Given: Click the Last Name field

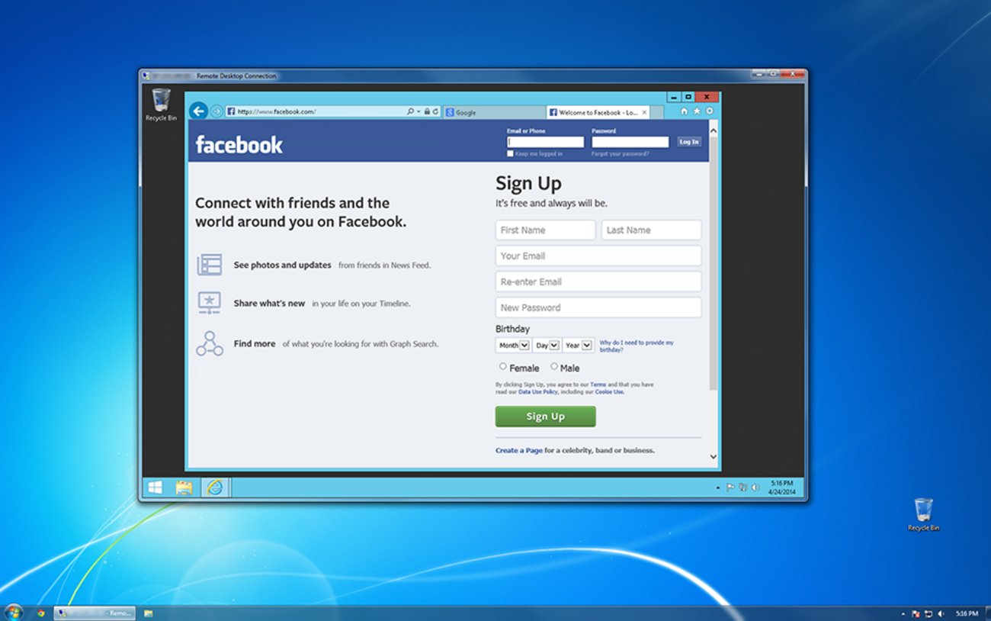Looking at the screenshot, I should coord(651,230).
